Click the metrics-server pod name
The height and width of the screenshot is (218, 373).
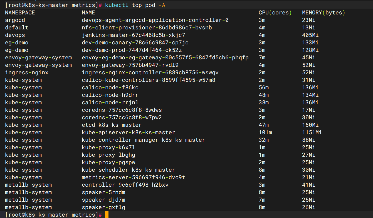134,178
